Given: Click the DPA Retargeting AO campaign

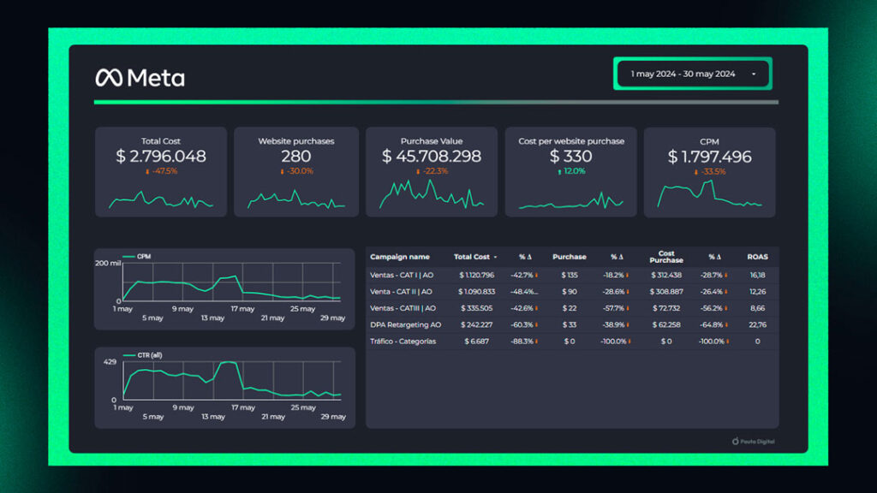Looking at the screenshot, I should (x=405, y=324).
